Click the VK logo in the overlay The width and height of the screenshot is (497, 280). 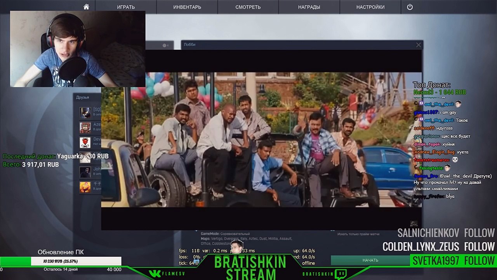[155, 274]
